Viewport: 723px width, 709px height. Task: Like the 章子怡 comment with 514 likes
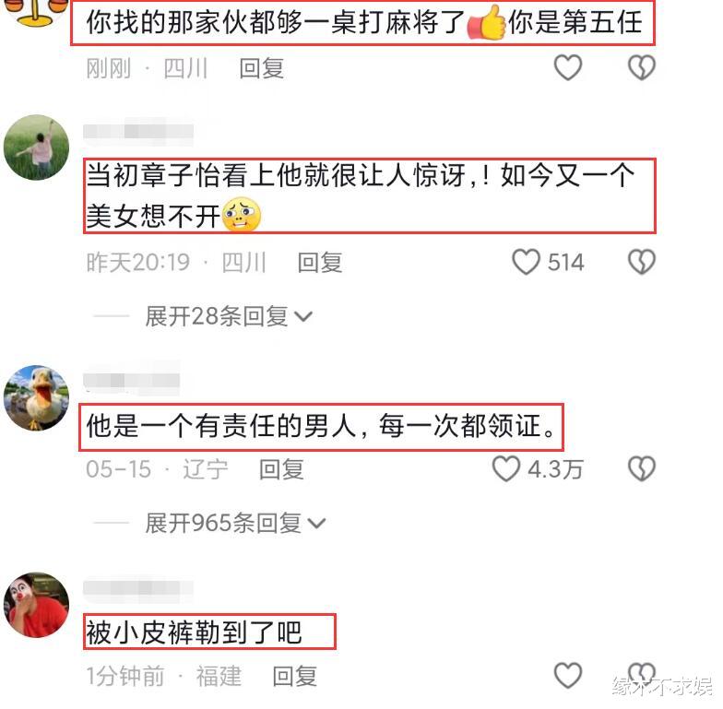526,262
